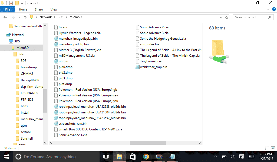The height and width of the screenshot is (162, 277).
Task: Go back with the Back arrow
Action: [x=5, y=17]
